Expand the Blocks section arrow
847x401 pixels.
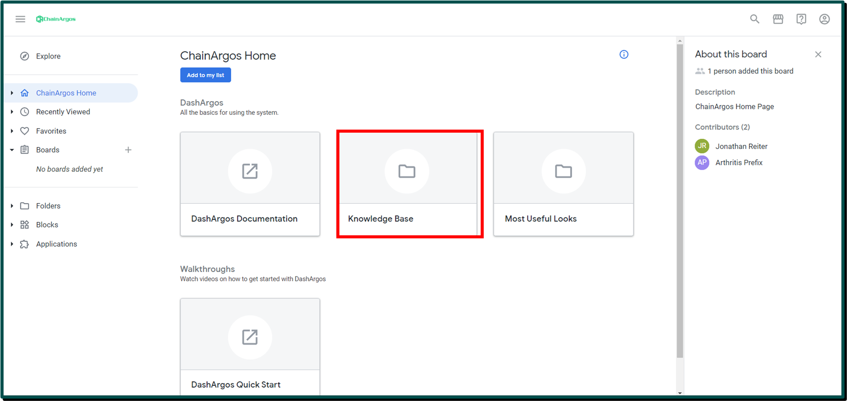(x=12, y=225)
